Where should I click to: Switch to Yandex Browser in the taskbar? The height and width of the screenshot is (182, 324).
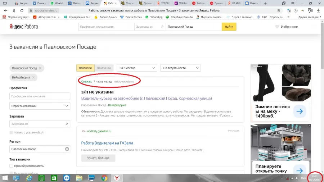pyautogui.click(x=117, y=178)
